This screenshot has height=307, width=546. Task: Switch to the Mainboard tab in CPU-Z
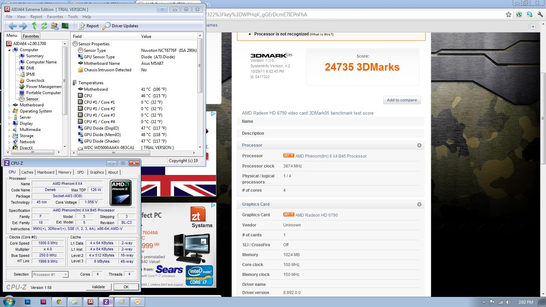(46, 172)
